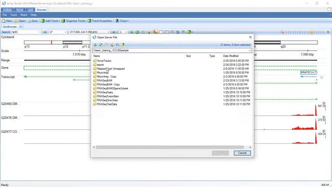Open the Help menu

coord(33,15)
